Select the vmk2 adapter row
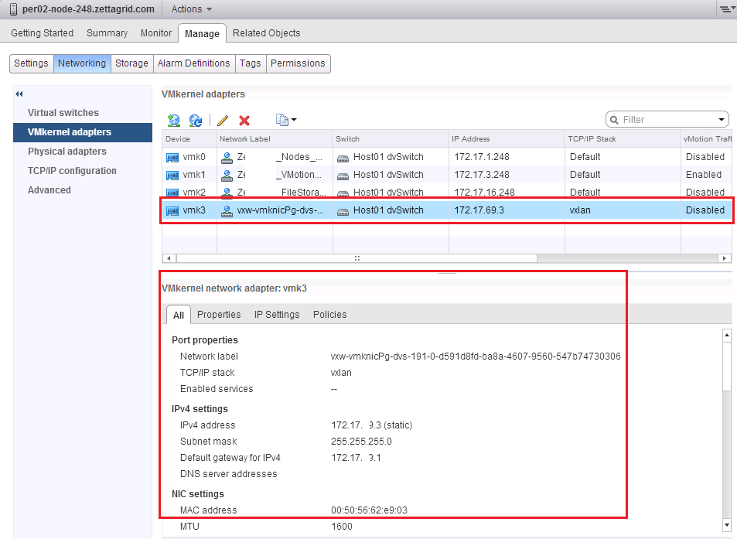The image size is (737, 539). pyautogui.click(x=447, y=193)
